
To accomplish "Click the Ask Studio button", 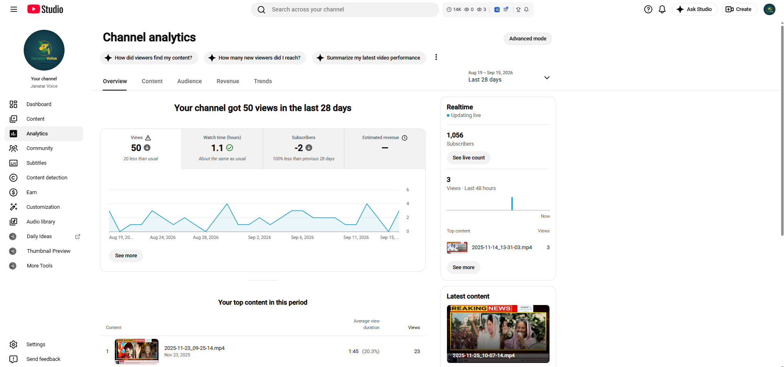I will pos(695,9).
